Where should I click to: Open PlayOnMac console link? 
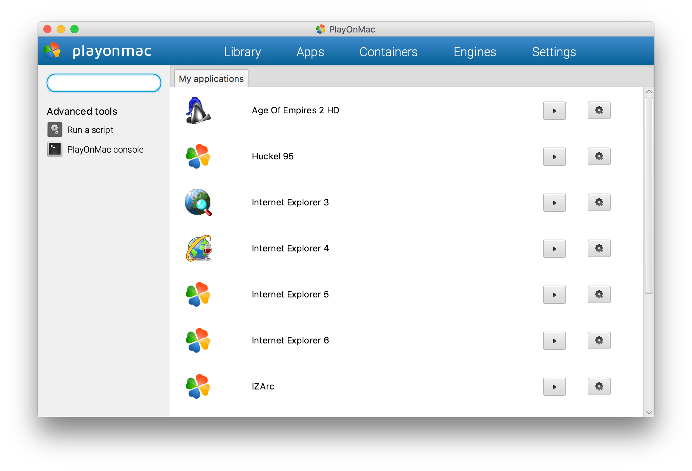(105, 150)
